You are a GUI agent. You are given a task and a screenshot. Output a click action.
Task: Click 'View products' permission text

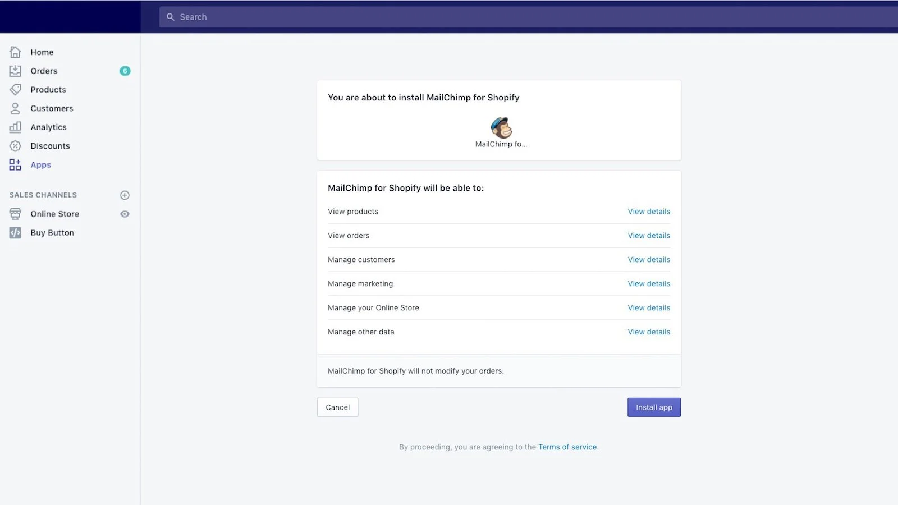(x=353, y=212)
